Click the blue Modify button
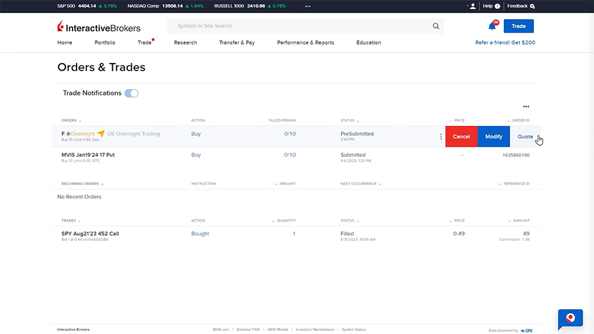Image resolution: width=594 pixels, height=334 pixels. pos(494,136)
